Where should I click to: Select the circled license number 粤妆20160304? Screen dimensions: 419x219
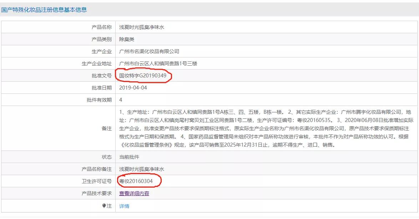click(136, 181)
